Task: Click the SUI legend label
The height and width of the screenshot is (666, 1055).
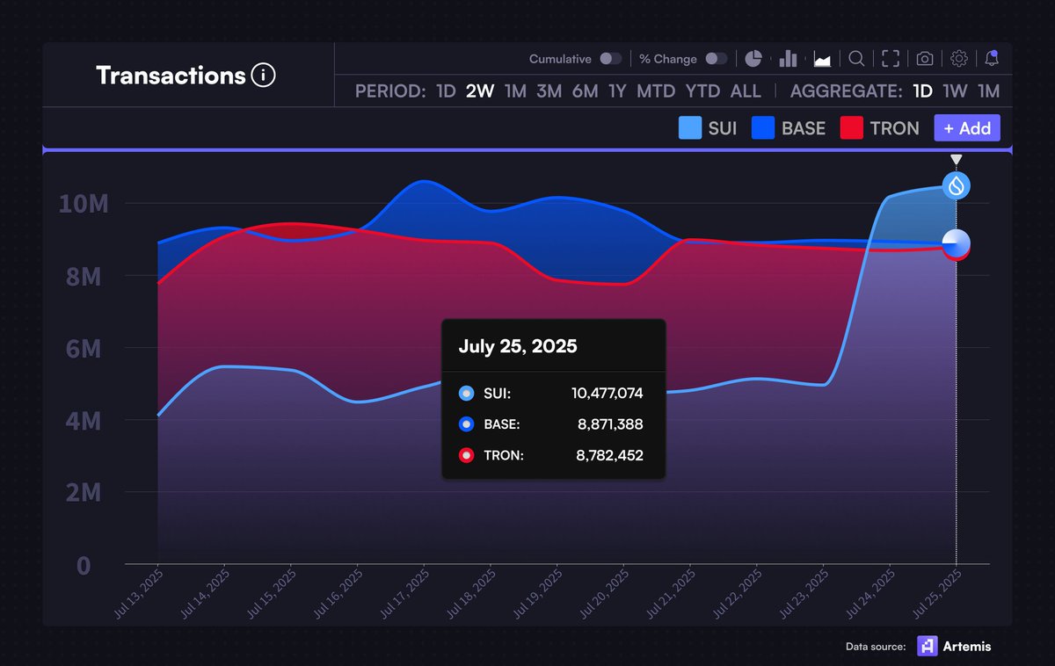Action: 723,128
